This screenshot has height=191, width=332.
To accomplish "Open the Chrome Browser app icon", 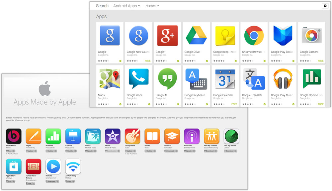I will [254, 36].
